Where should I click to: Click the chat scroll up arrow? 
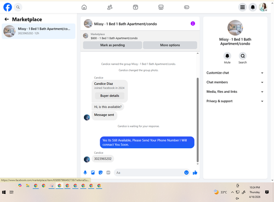[197, 53]
